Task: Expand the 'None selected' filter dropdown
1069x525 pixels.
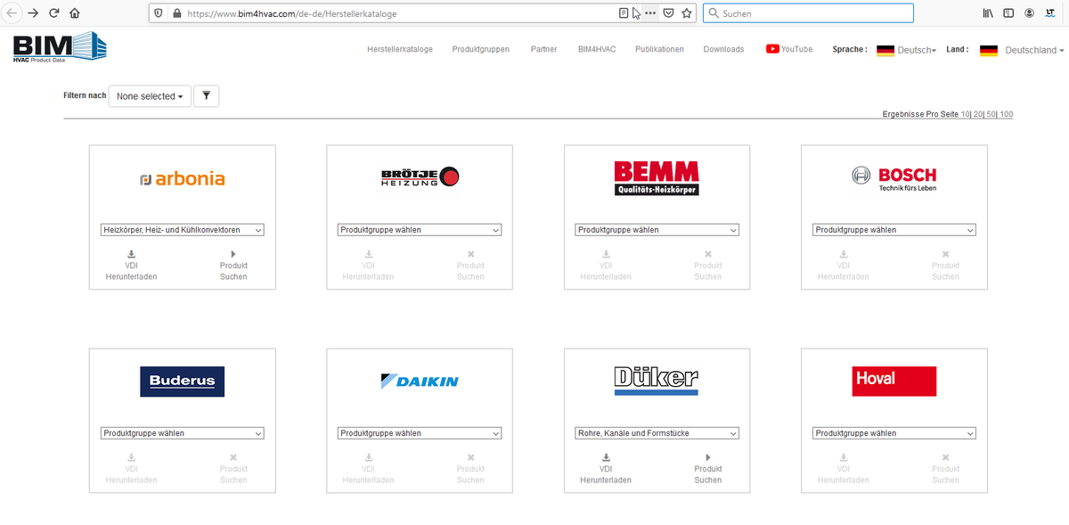Action: tap(150, 96)
